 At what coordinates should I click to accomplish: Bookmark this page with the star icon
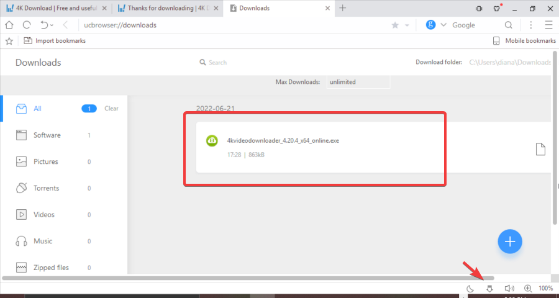coord(395,25)
